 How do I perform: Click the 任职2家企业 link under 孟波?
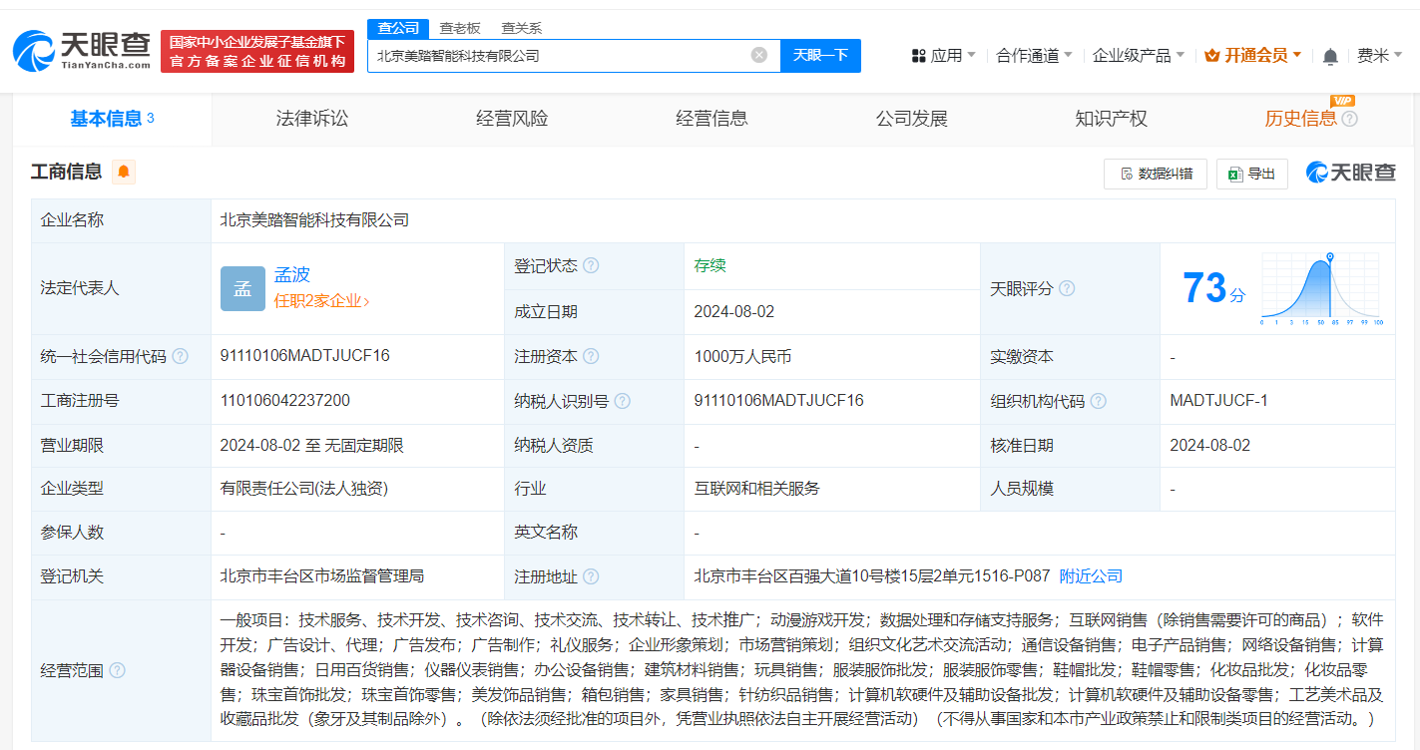click(x=321, y=299)
